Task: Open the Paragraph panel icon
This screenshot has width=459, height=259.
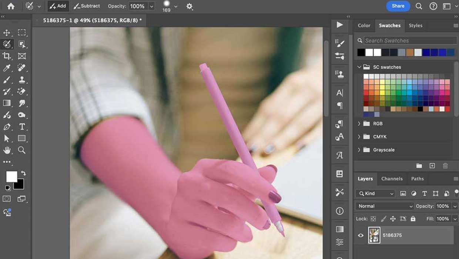Action: point(339,106)
